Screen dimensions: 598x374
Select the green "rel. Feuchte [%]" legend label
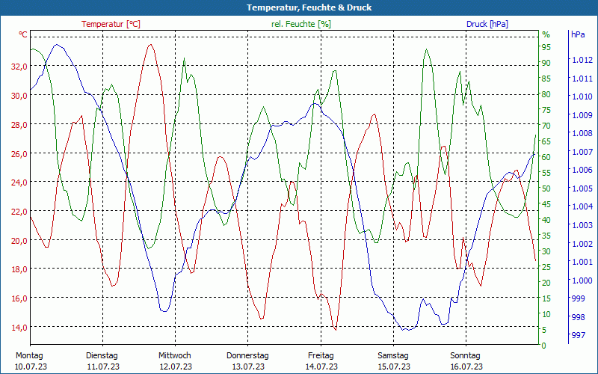(301, 24)
